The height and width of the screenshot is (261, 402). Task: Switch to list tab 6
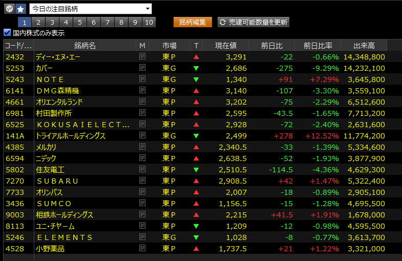[x=94, y=23]
